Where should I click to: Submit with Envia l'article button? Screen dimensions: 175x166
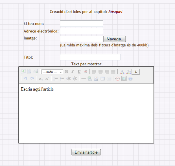[86, 152]
